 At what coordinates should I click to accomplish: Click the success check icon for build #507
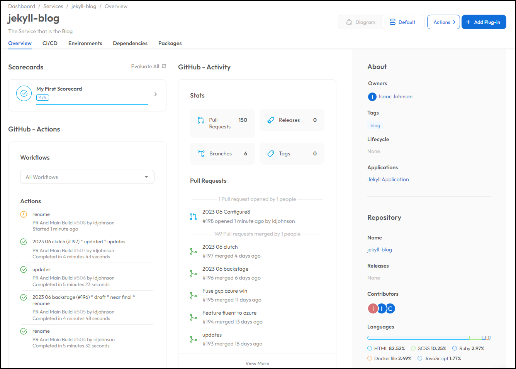tap(24, 242)
